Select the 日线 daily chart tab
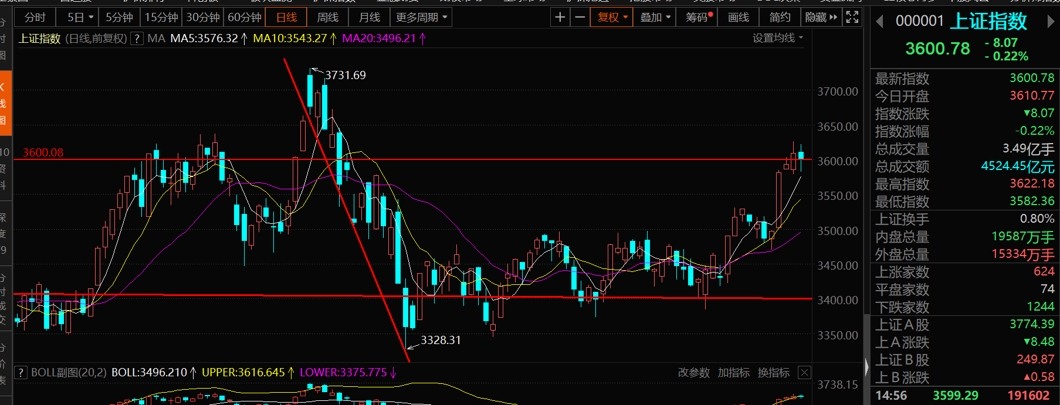Screen dimensions: 1060x405 (x=286, y=18)
